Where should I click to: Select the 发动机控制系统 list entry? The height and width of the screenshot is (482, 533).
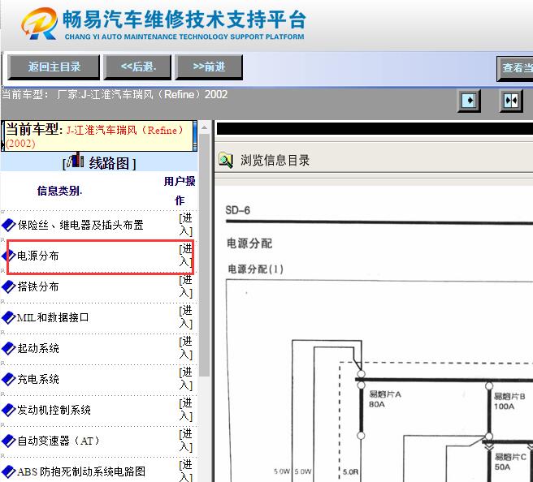point(54,410)
